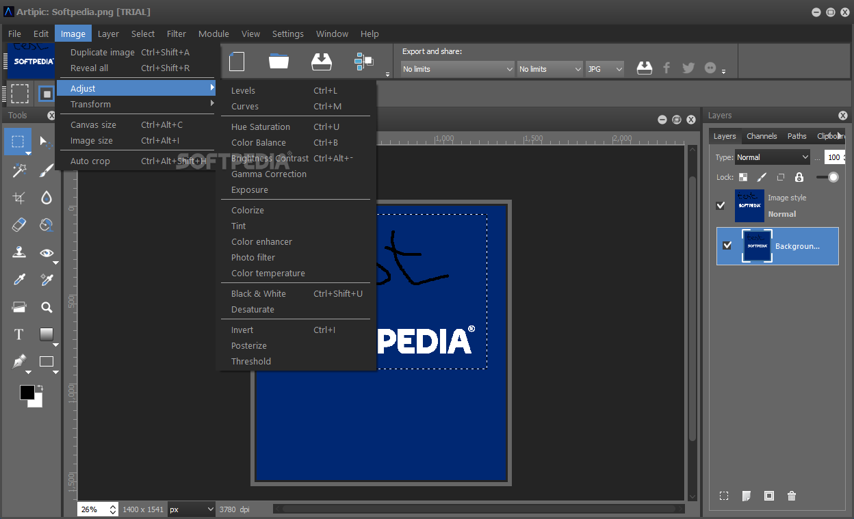Click dashed selection icon in Layers footer

click(724, 496)
